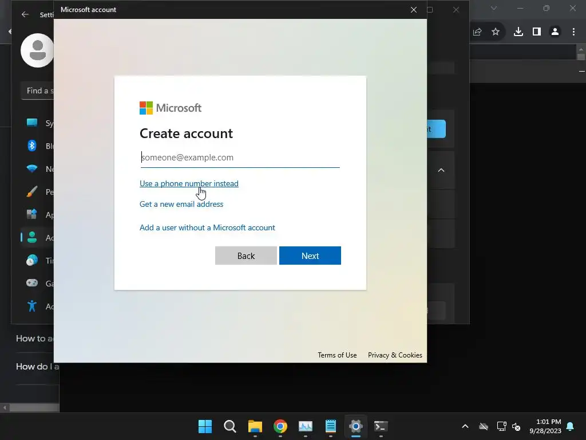Show hidden system tray icons
This screenshot has width=586, height=440.
point(465,426)
